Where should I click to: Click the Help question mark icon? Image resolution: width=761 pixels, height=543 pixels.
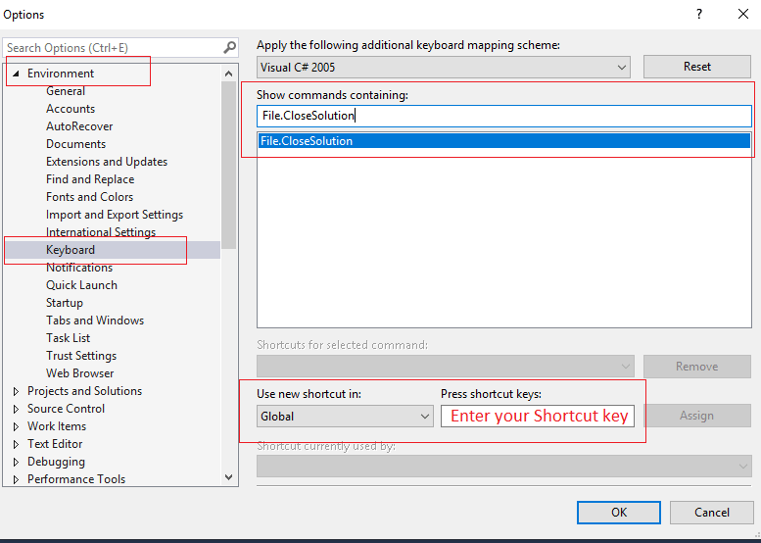pyautogui.click(x=699, y=14)
